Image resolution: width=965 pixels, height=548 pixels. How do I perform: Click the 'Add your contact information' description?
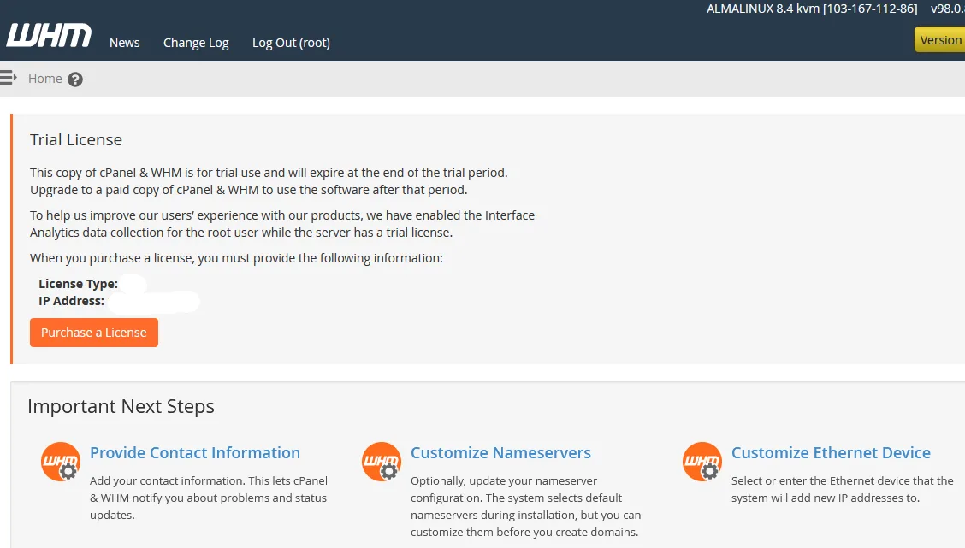coord(209,498)
